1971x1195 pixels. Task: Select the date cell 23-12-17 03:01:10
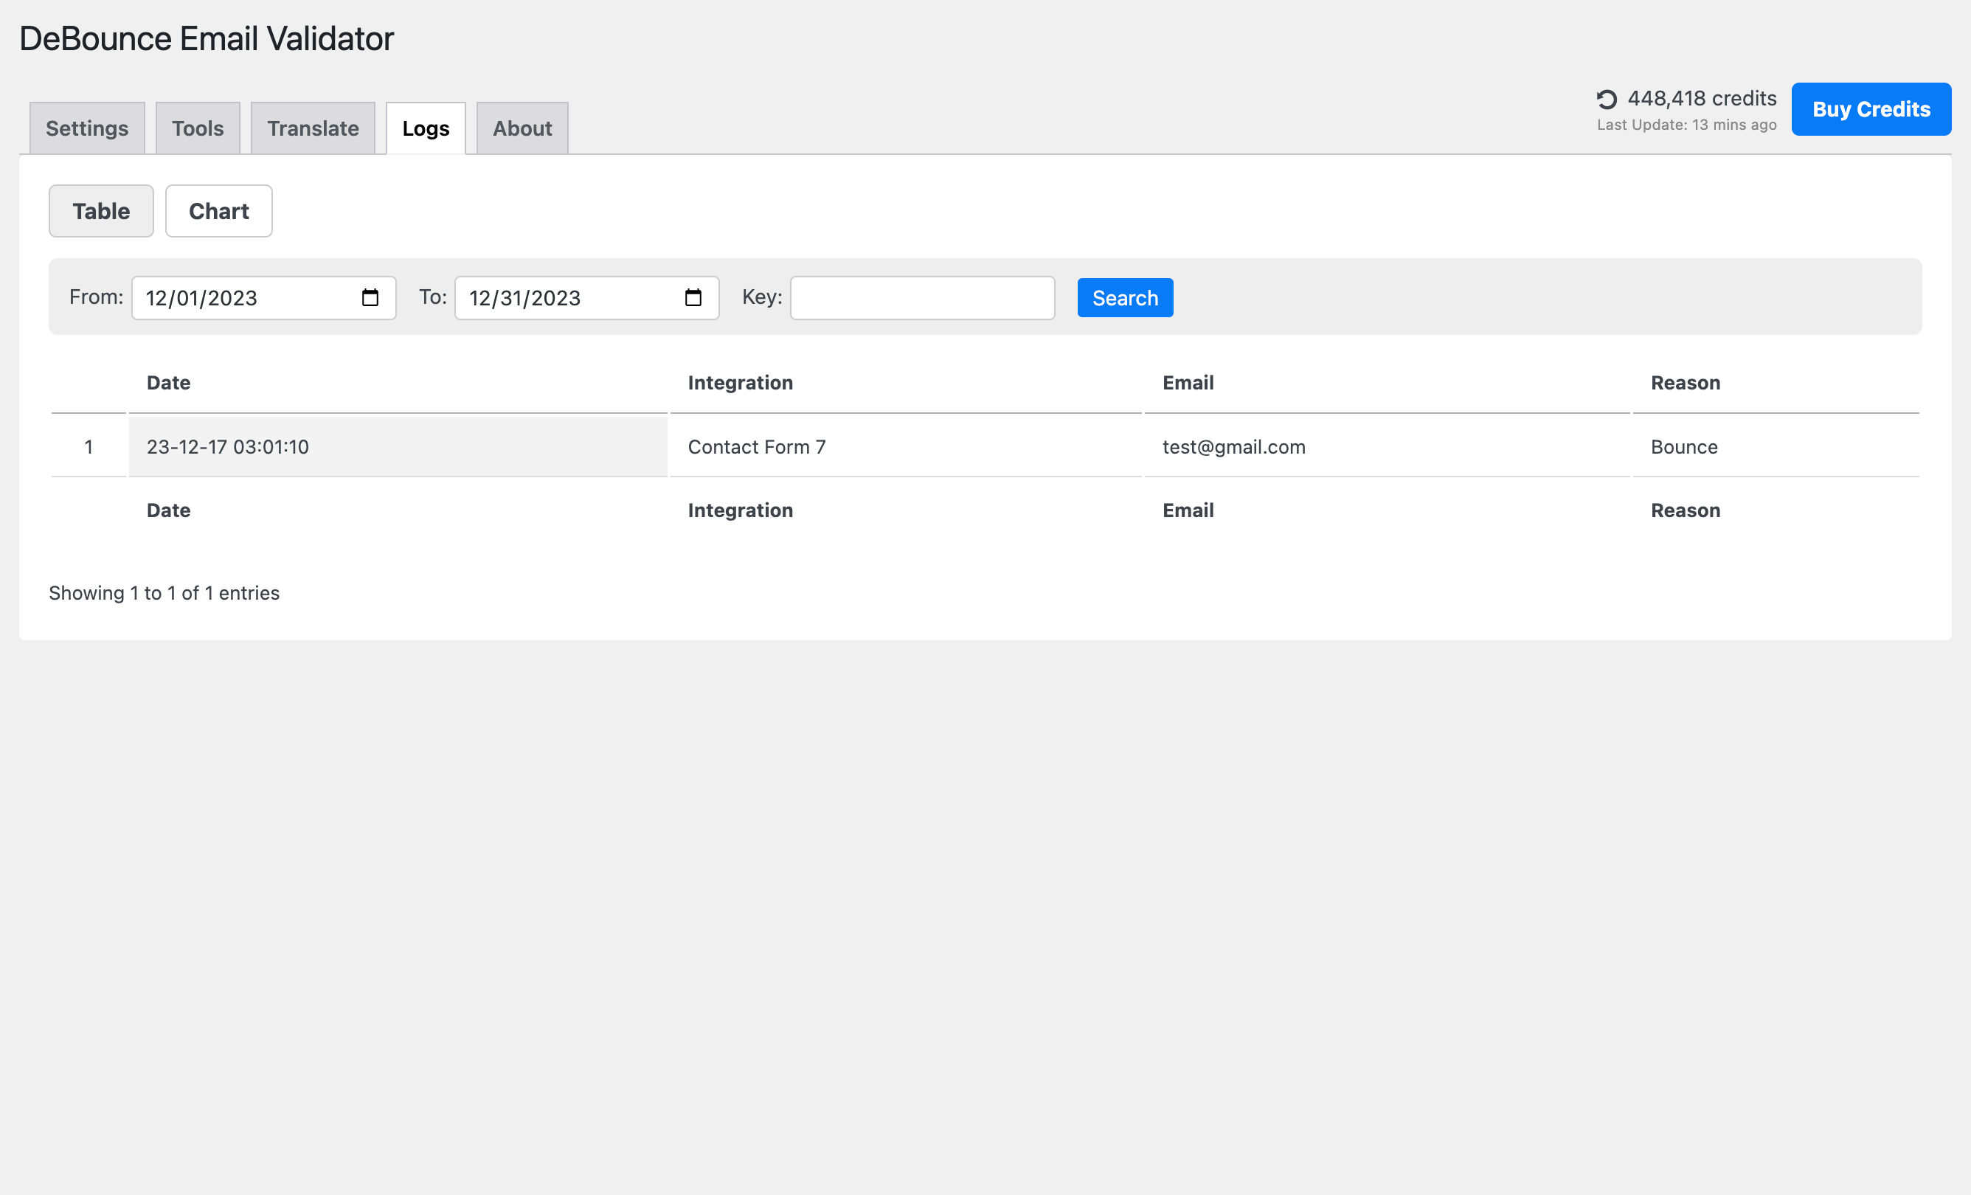398,446
